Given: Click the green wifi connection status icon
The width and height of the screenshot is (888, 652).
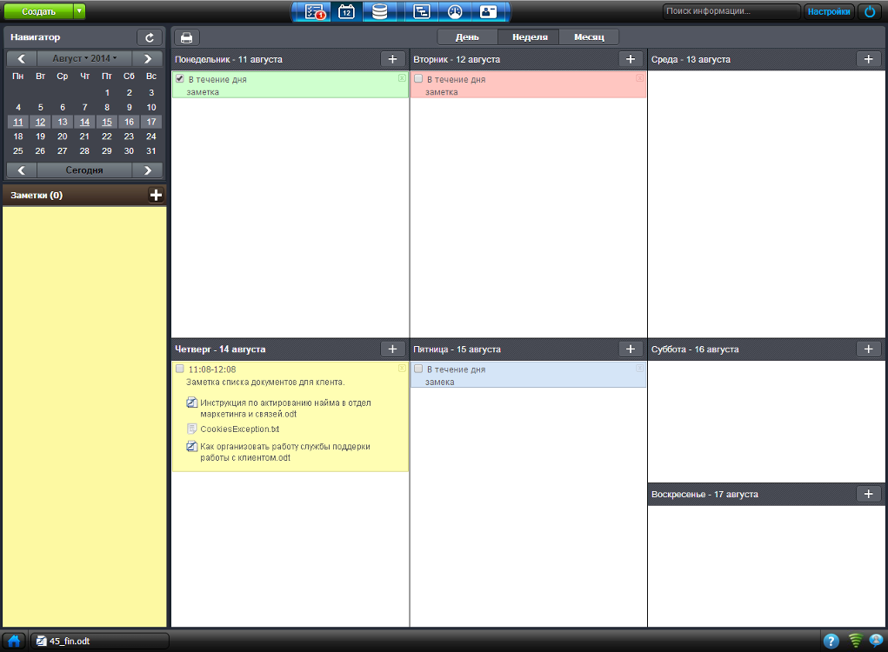Looking at the screenshot, I should (855, 641).
